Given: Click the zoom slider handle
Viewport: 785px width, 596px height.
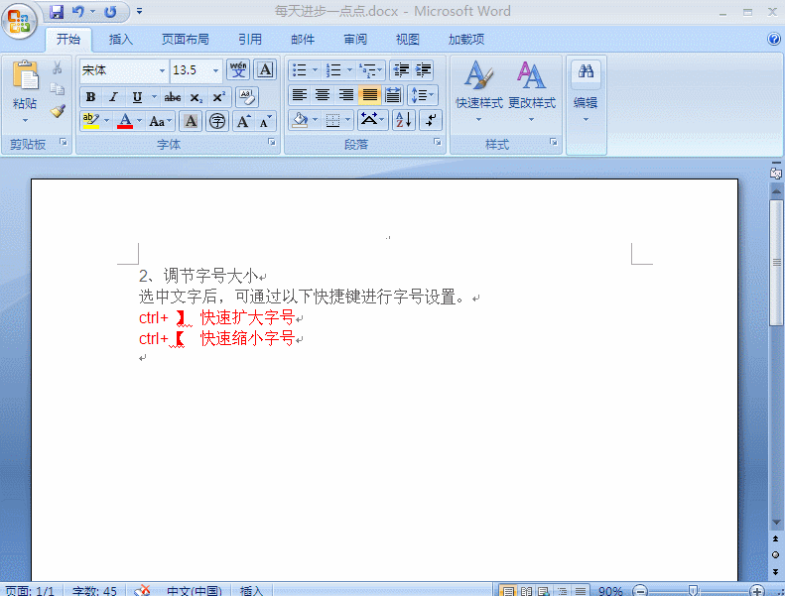Looking at the screenshot, I should (694, 591).
